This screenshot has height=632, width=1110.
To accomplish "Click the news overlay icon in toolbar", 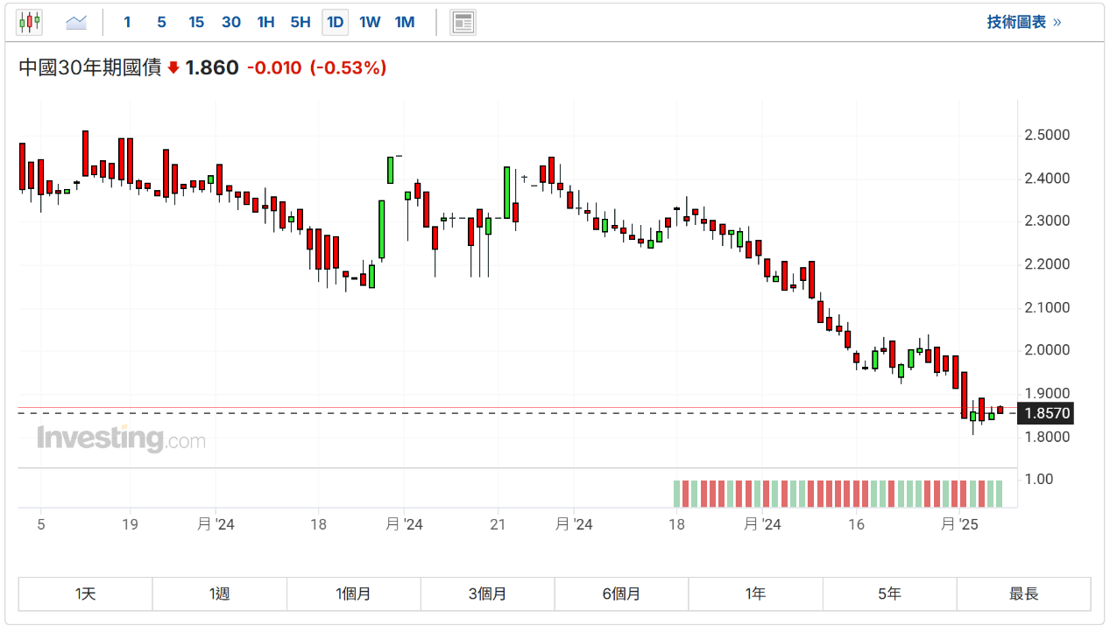I will (x=463, y=22).
